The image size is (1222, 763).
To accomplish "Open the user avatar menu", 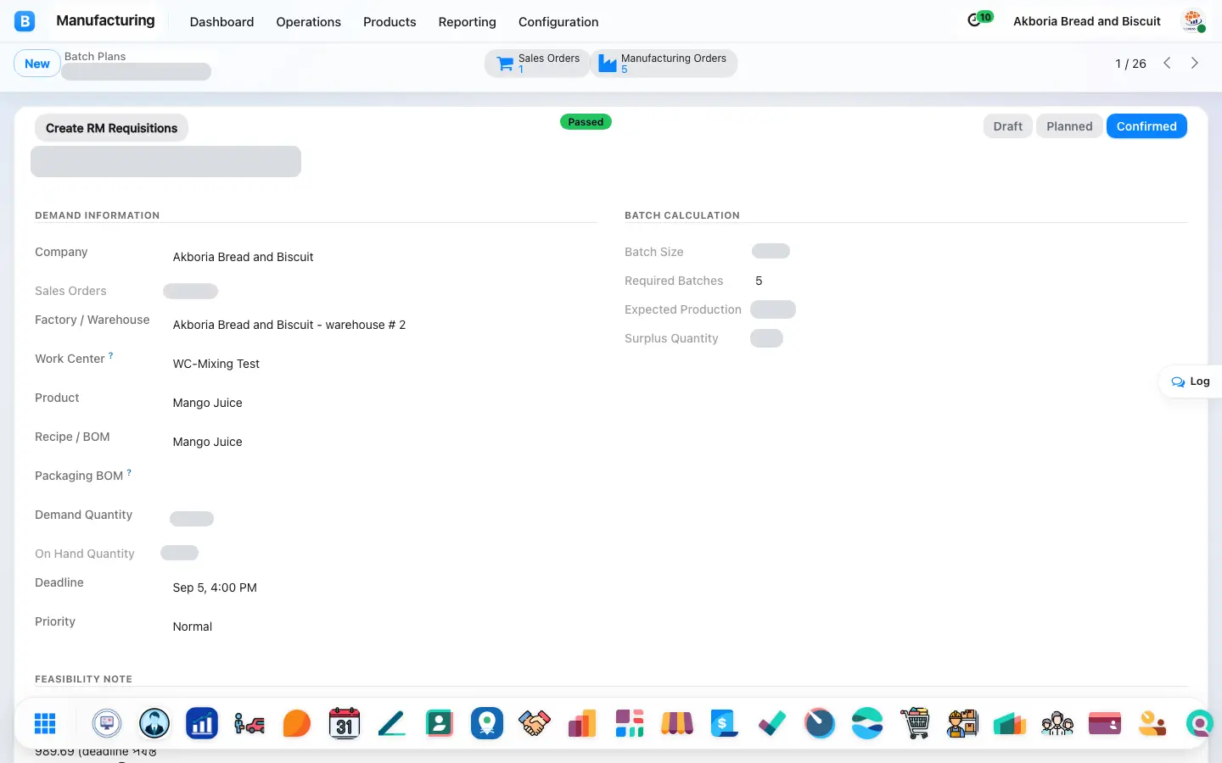I will tap(1193, 21).
